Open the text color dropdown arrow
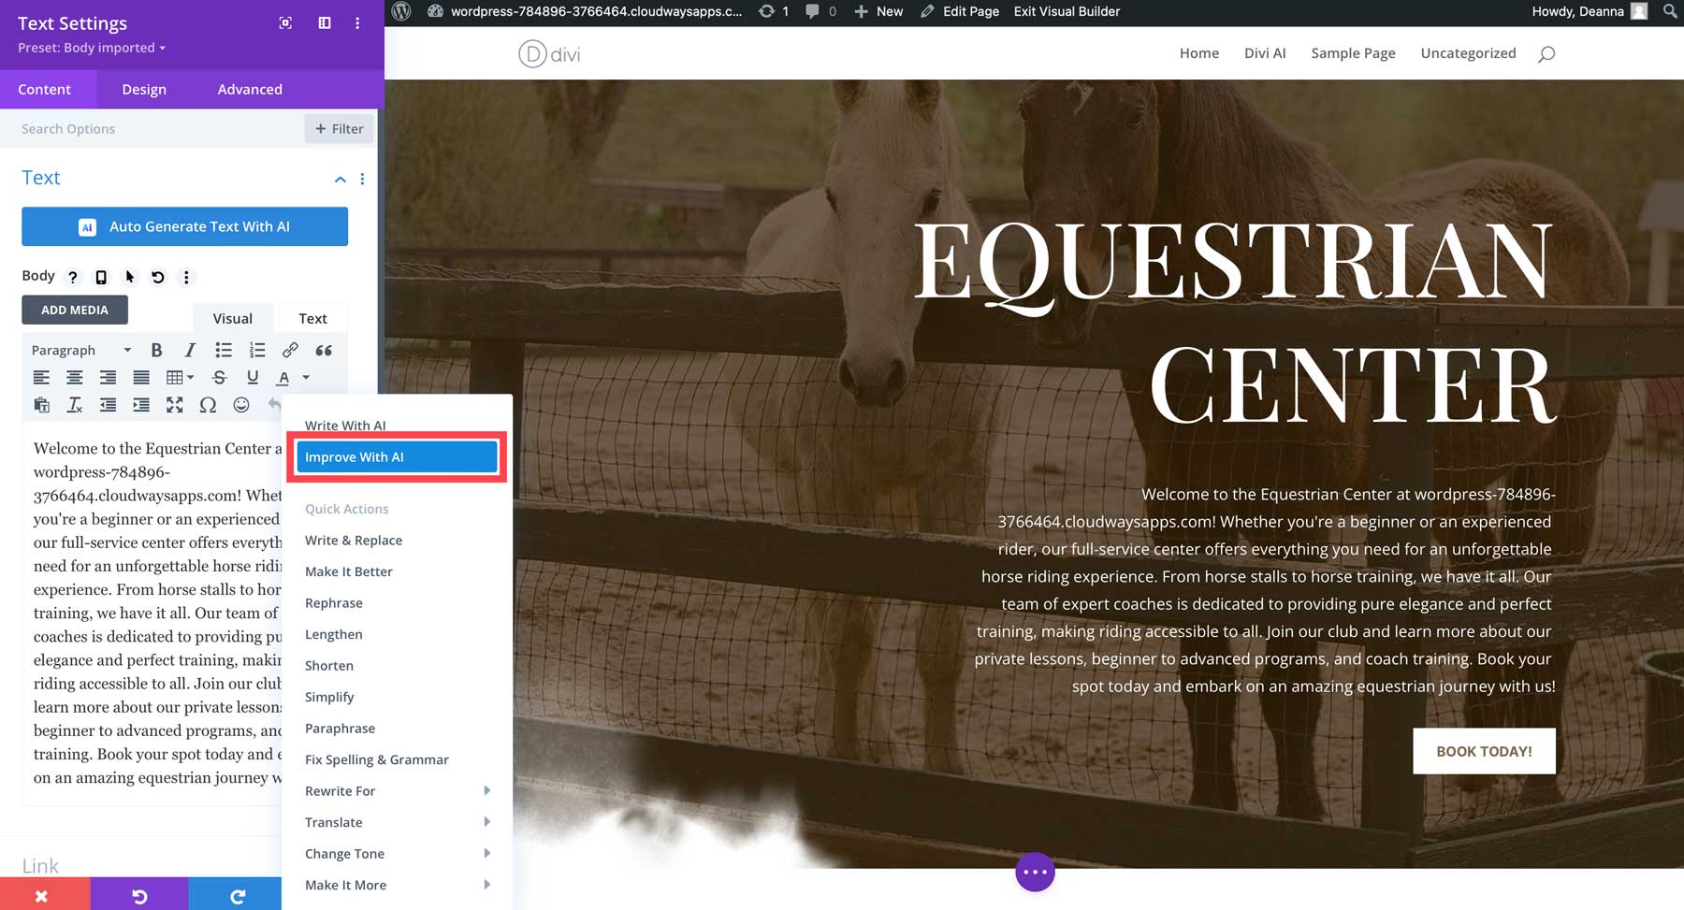1684x910 pixels. tap(306, 378)
